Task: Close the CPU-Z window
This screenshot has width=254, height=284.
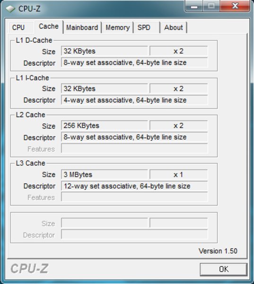Action: click(x=235, y=6)
